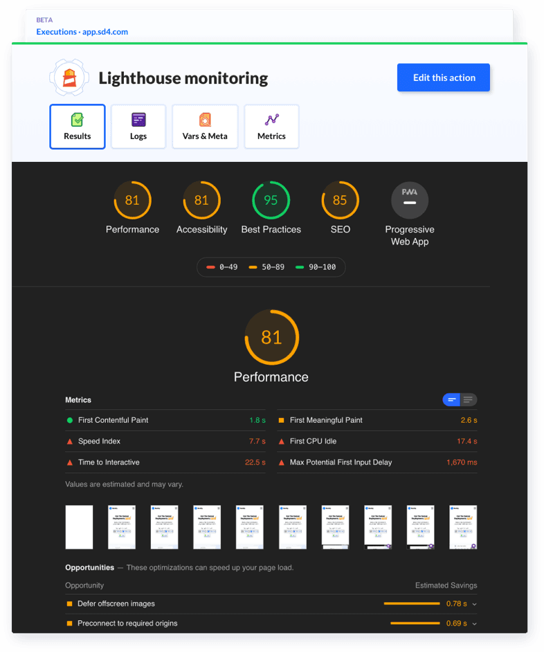The width and height of the screenshot is (544, 652).
Task: Click the small Performance gauge in score row
Action: pos(132,201)
